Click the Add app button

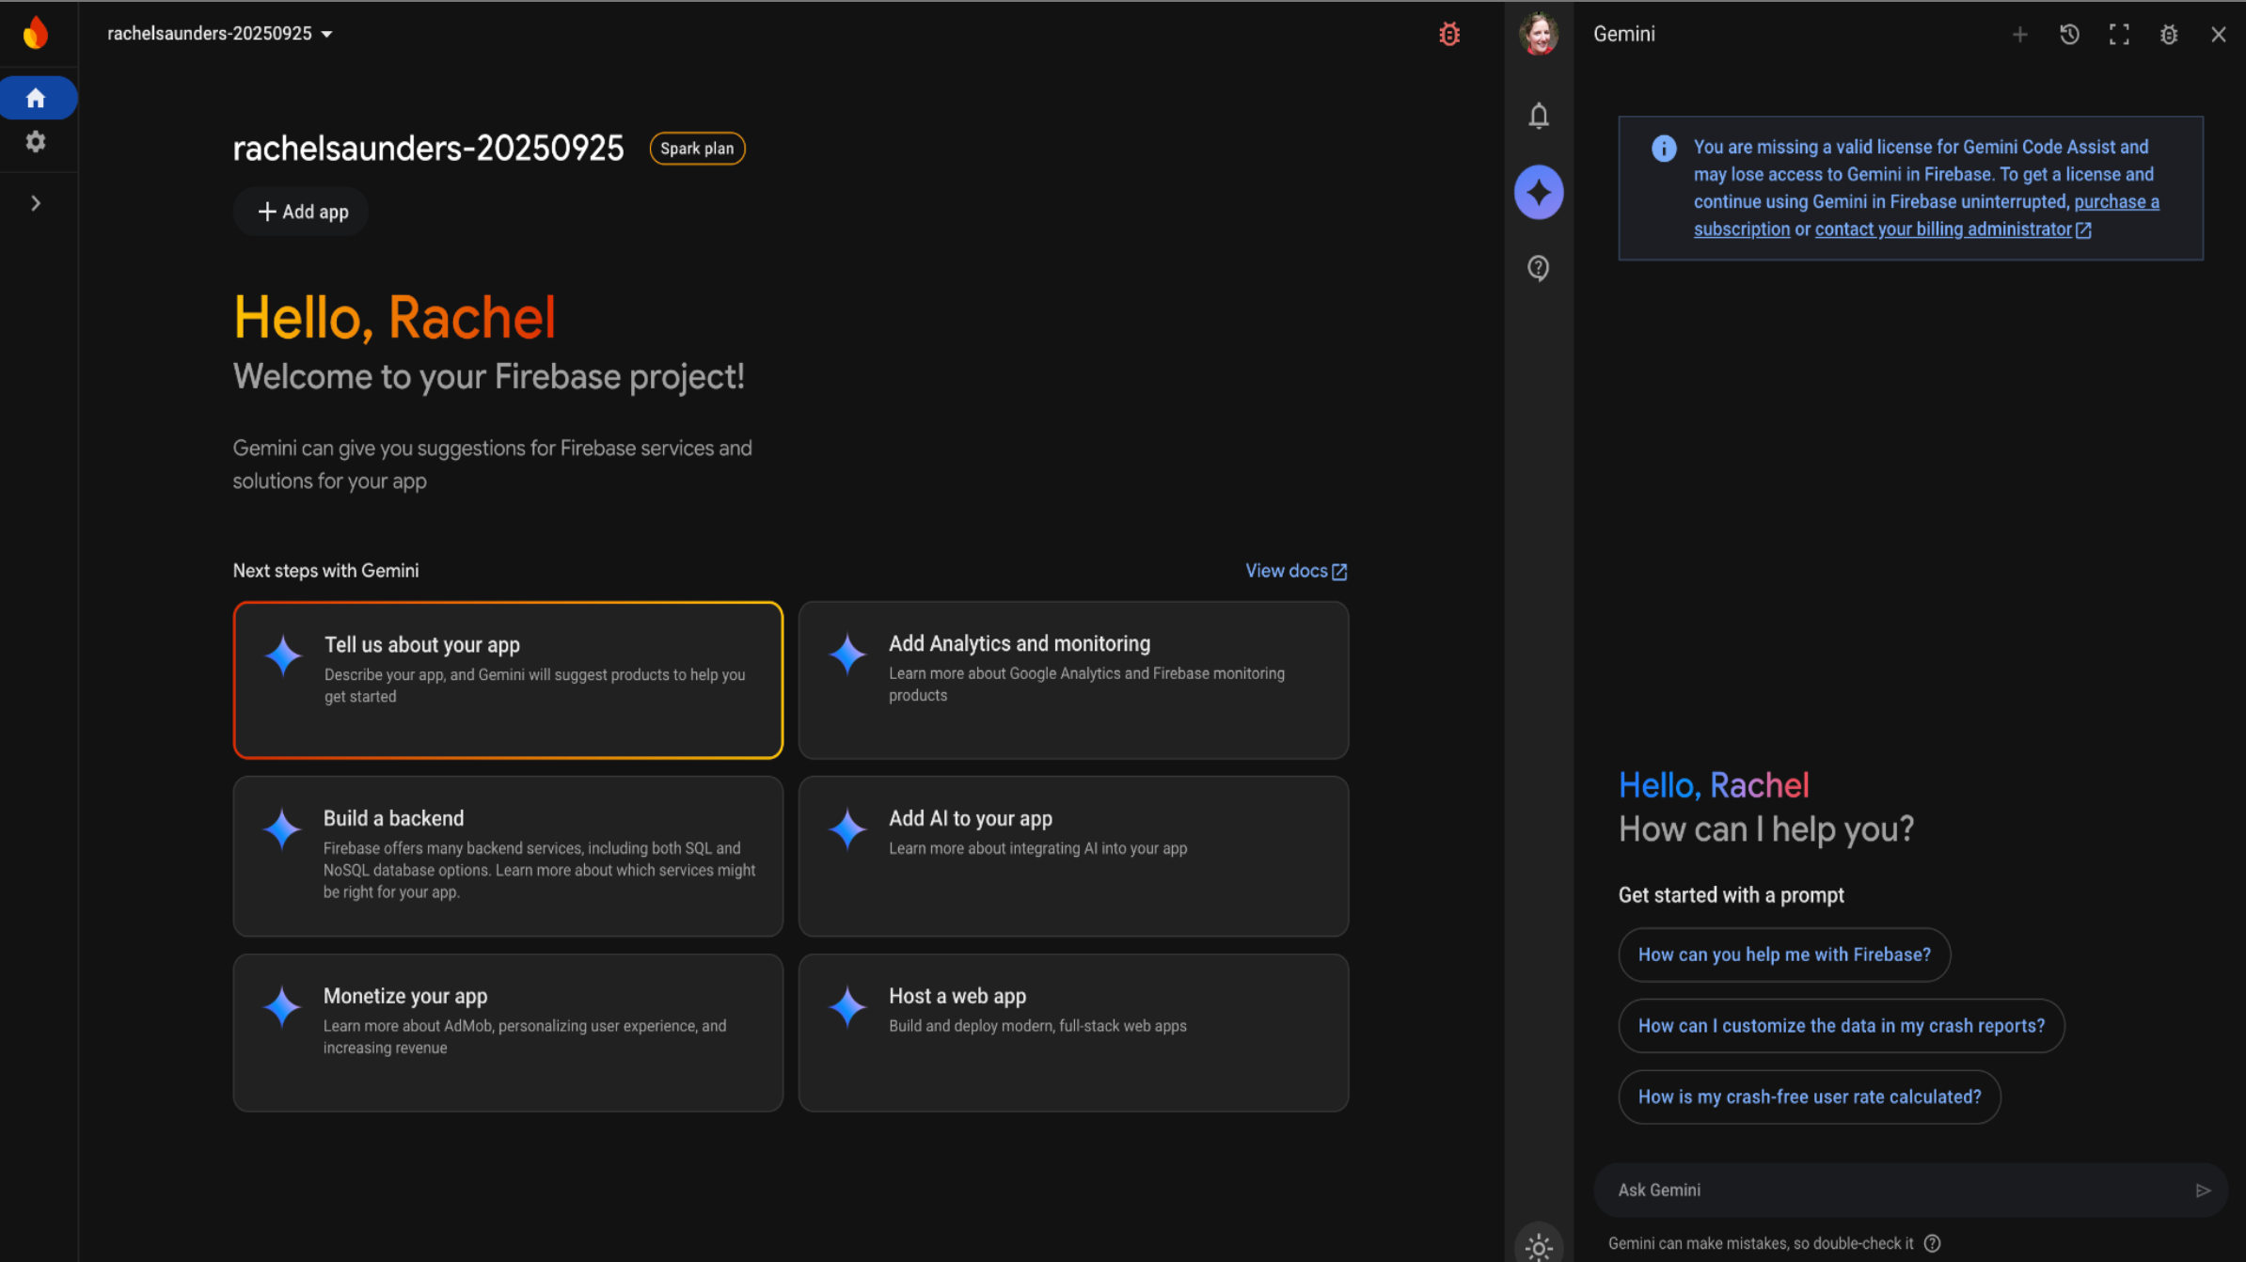coord(302,212)
